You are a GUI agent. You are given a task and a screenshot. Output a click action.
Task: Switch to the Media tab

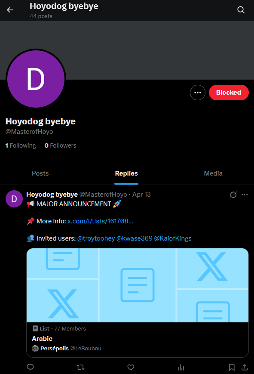213,173
